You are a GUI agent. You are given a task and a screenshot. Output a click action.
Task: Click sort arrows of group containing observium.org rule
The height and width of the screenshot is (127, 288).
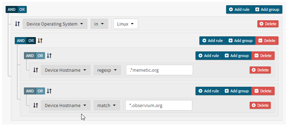point(49,91)
